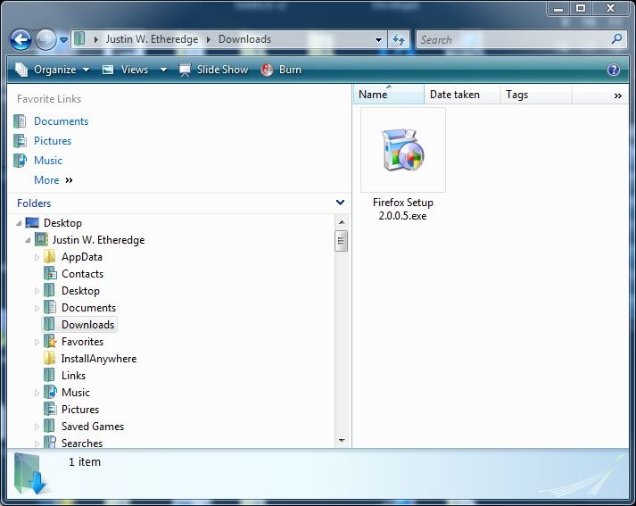Select Searches in the folder tree

82,444
